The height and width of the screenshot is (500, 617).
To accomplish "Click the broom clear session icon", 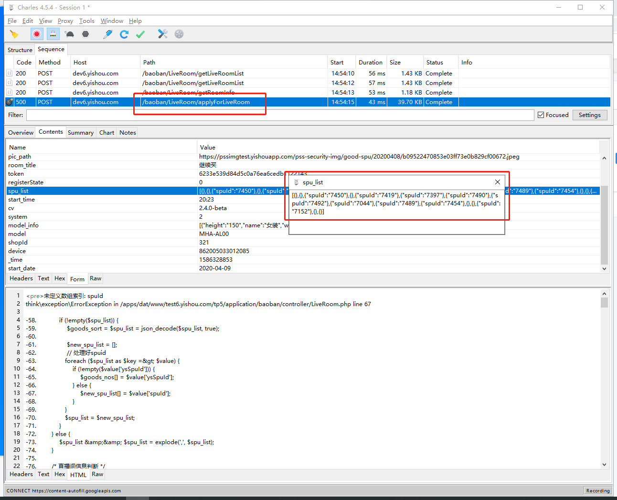I will click(14, 34).
